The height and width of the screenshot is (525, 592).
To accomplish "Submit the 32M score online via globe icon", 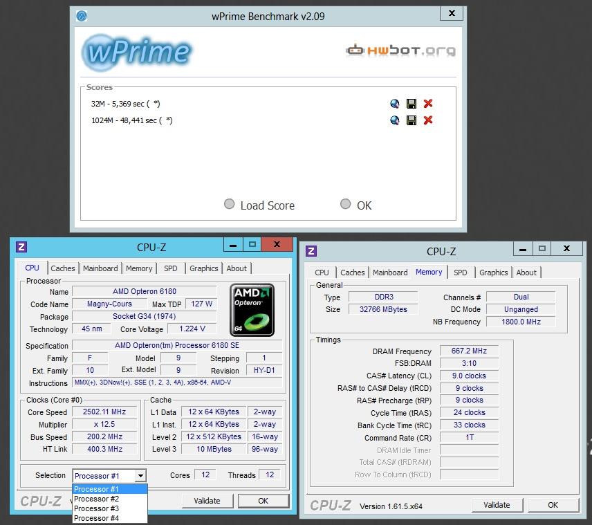I will coord(394,104).
